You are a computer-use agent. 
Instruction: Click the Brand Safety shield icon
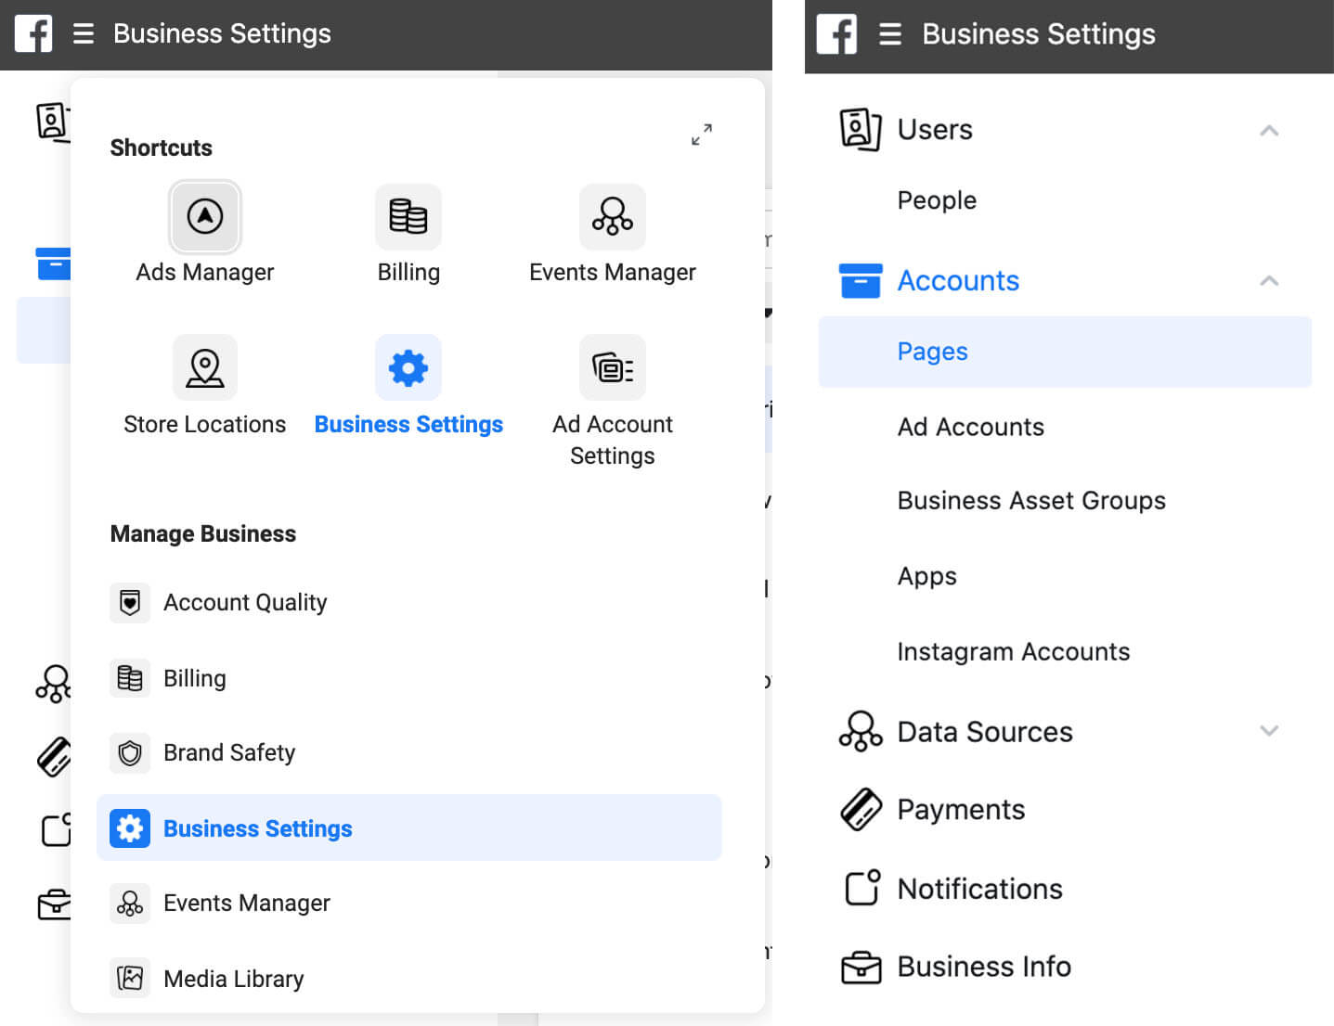coord(130,753)
